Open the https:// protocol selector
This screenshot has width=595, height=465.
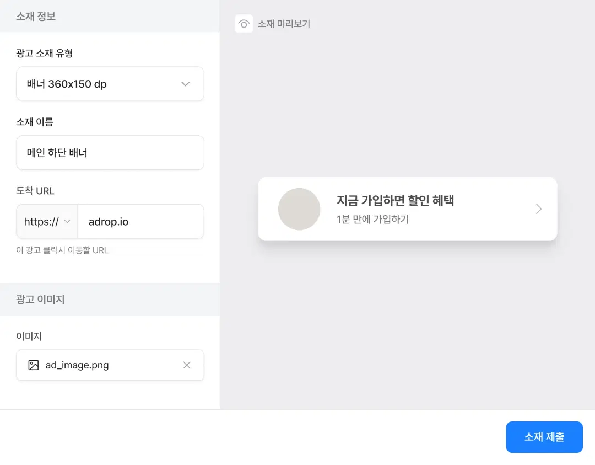47,222
